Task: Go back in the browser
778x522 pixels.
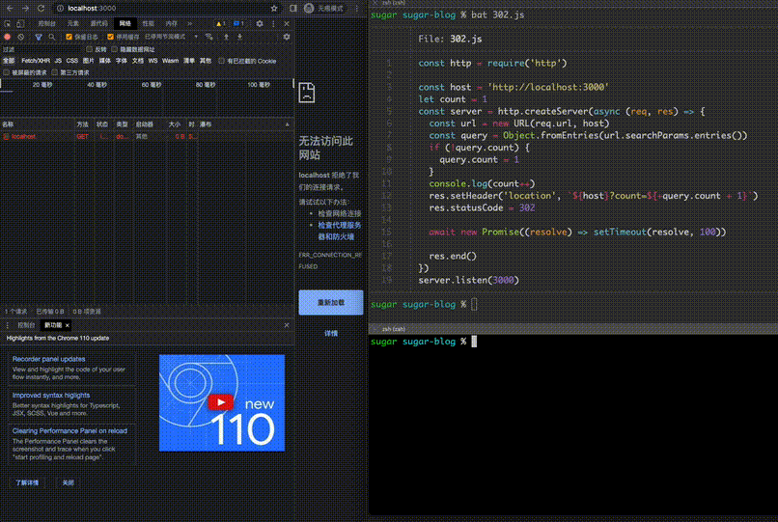Action: 10,9
